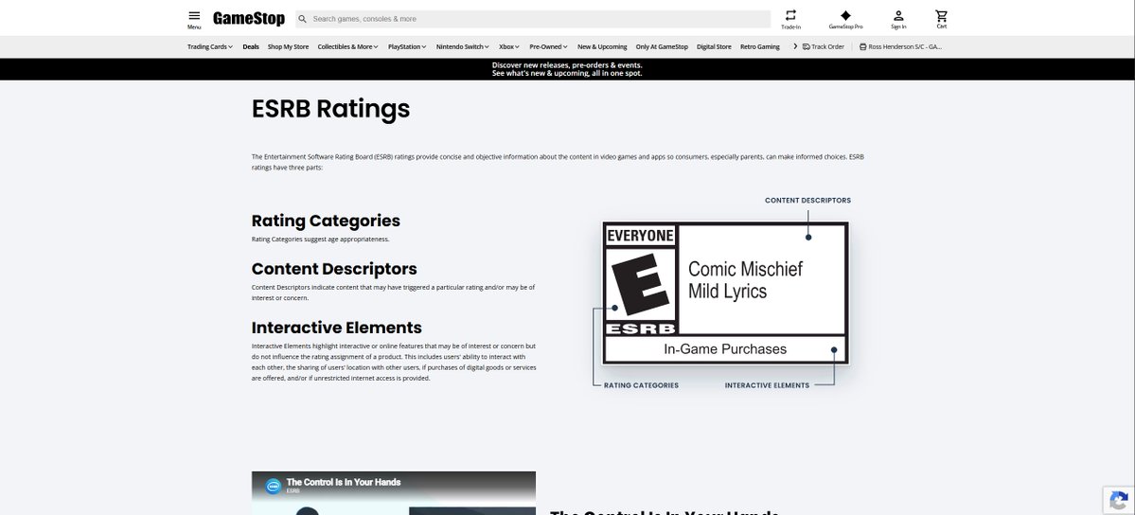Viewport: 1135px width, 515px height.
Task: Open the shopping Cart icon
Action: point(941,15)
